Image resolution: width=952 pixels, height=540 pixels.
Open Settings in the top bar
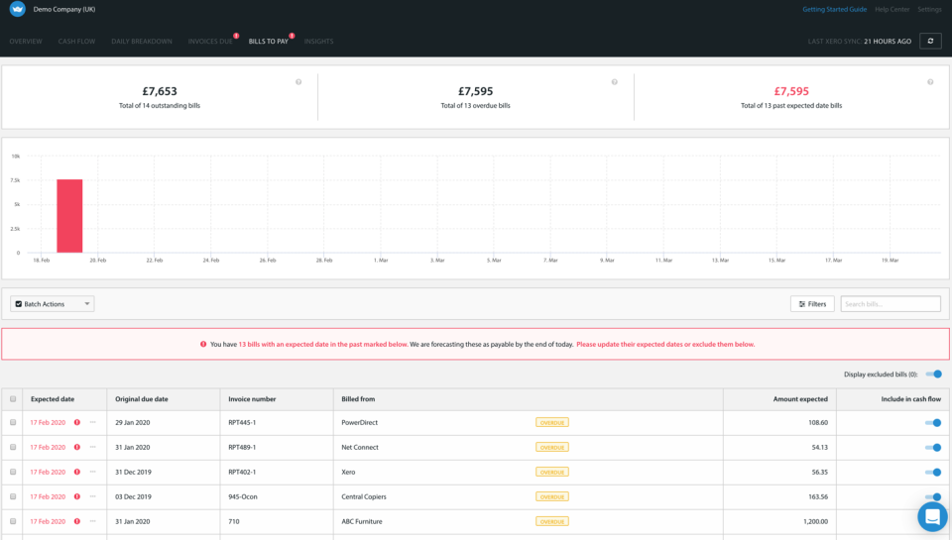929,9
